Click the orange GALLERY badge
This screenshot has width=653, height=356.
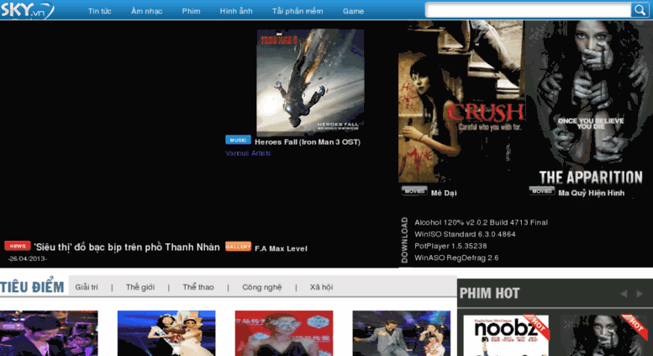(238, 247)
